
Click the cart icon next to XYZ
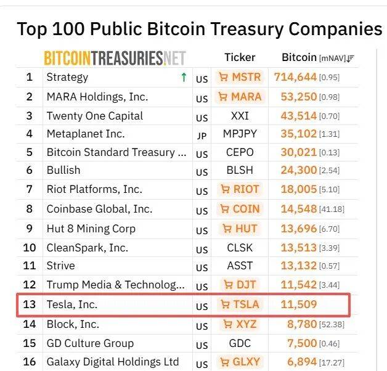click(x=227, y=324)
